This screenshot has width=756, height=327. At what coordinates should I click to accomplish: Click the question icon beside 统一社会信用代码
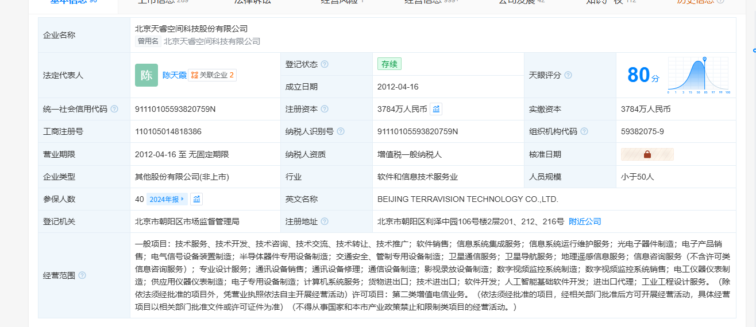coord(114,109)
